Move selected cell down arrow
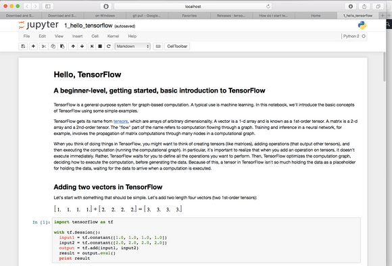This screenshot has height=266, width=392. 82,46
